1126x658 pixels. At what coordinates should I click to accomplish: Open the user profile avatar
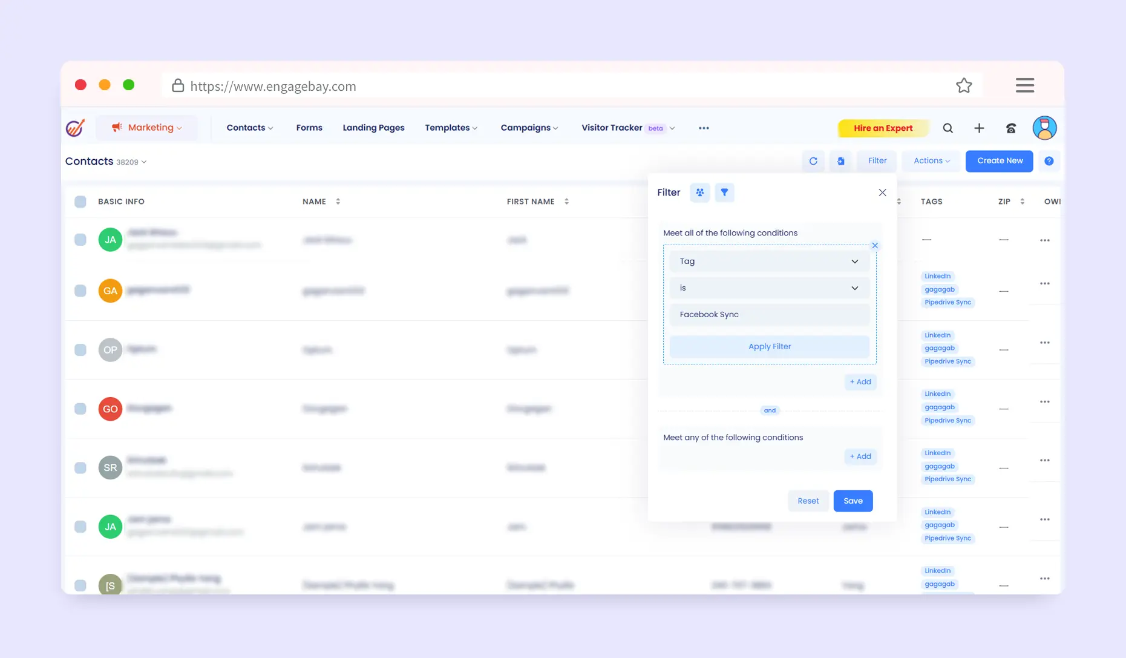1044,128
